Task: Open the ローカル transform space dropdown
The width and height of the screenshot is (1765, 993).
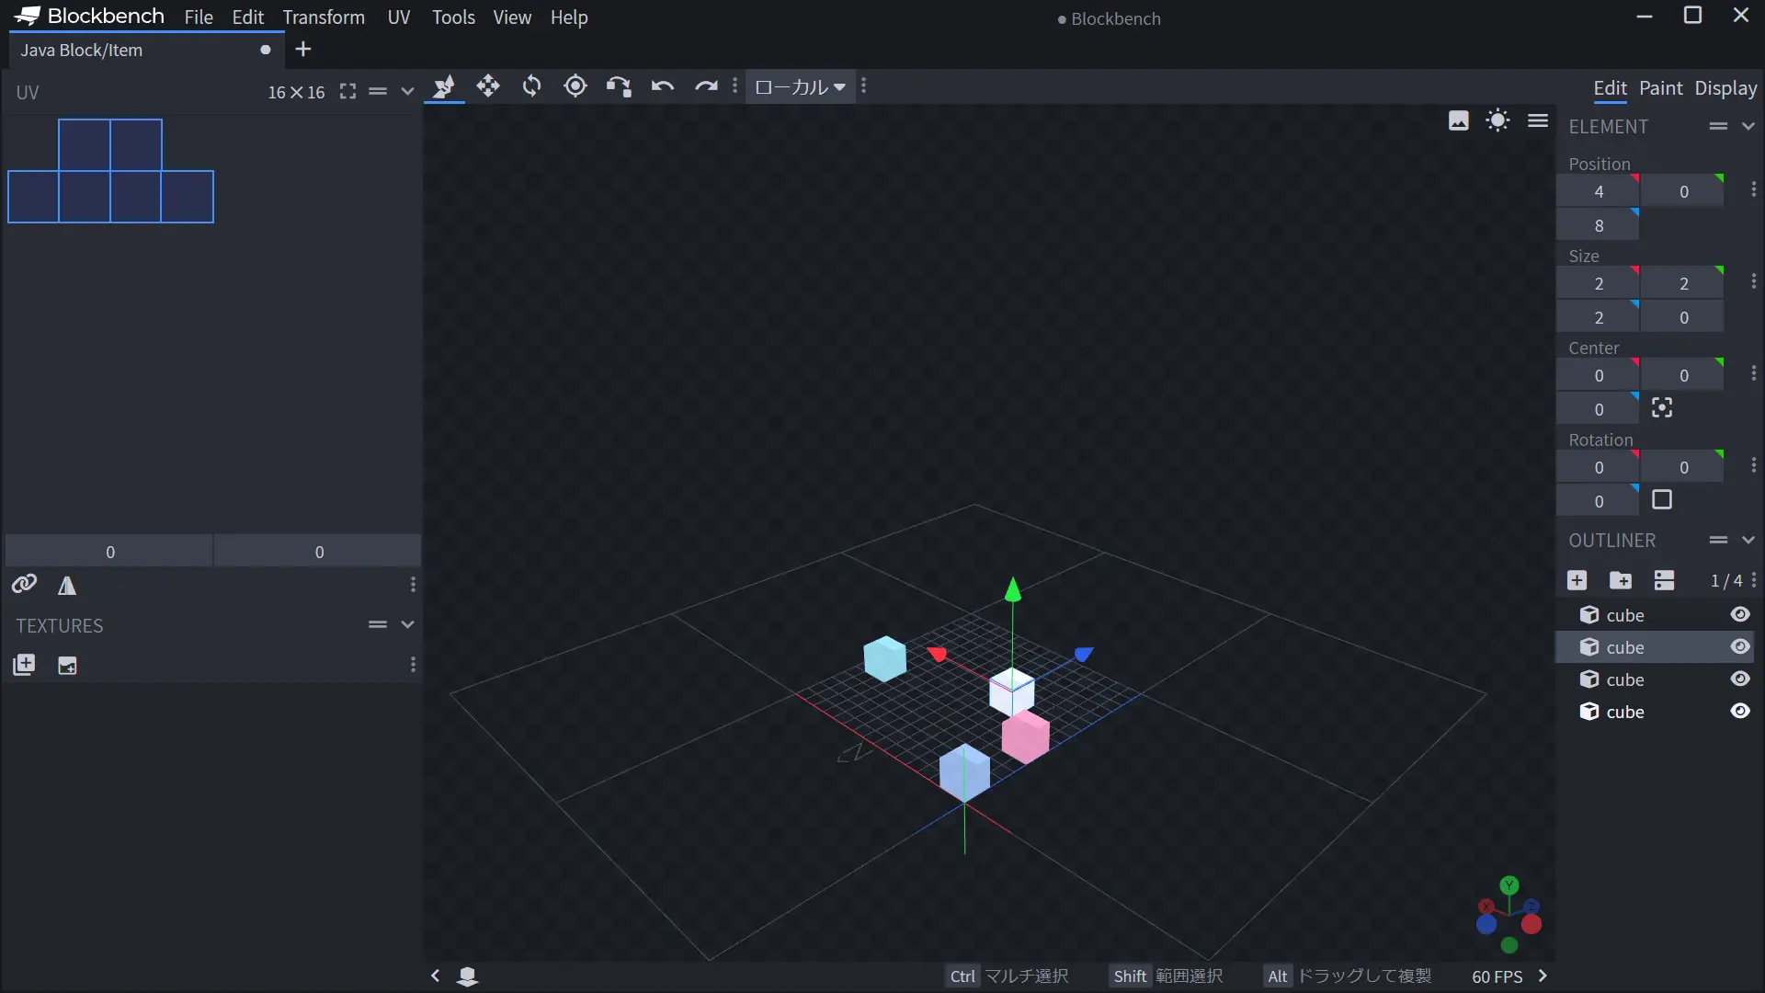Action: (800, 86)
